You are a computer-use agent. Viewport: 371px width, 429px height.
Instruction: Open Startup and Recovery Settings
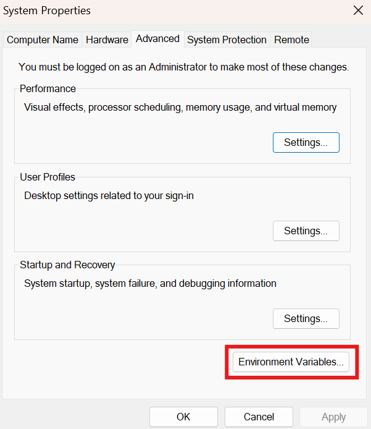click(306, 318)
